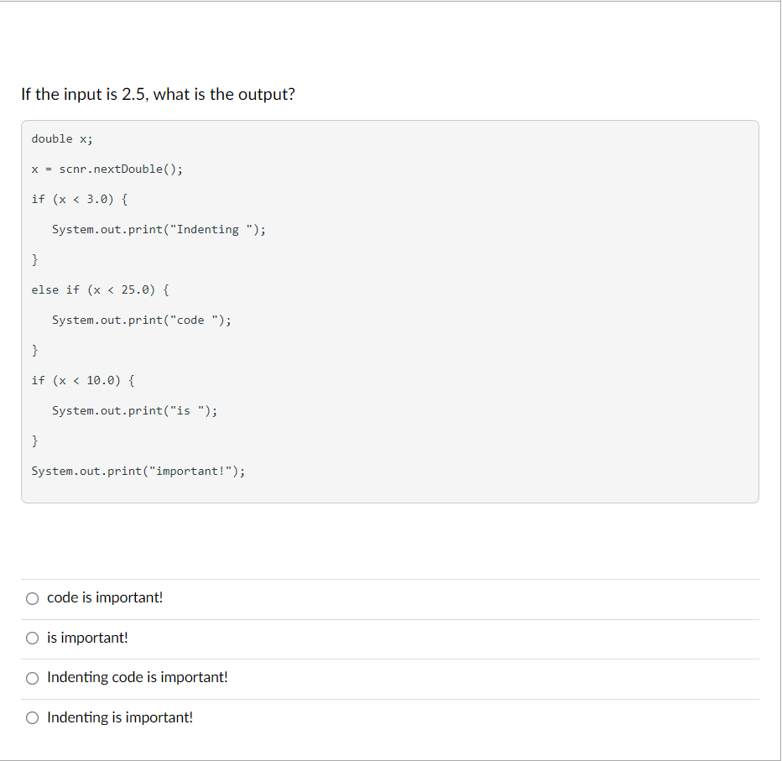
Task: Click the question text about input 2.5
Action: (x=158, y=94)
